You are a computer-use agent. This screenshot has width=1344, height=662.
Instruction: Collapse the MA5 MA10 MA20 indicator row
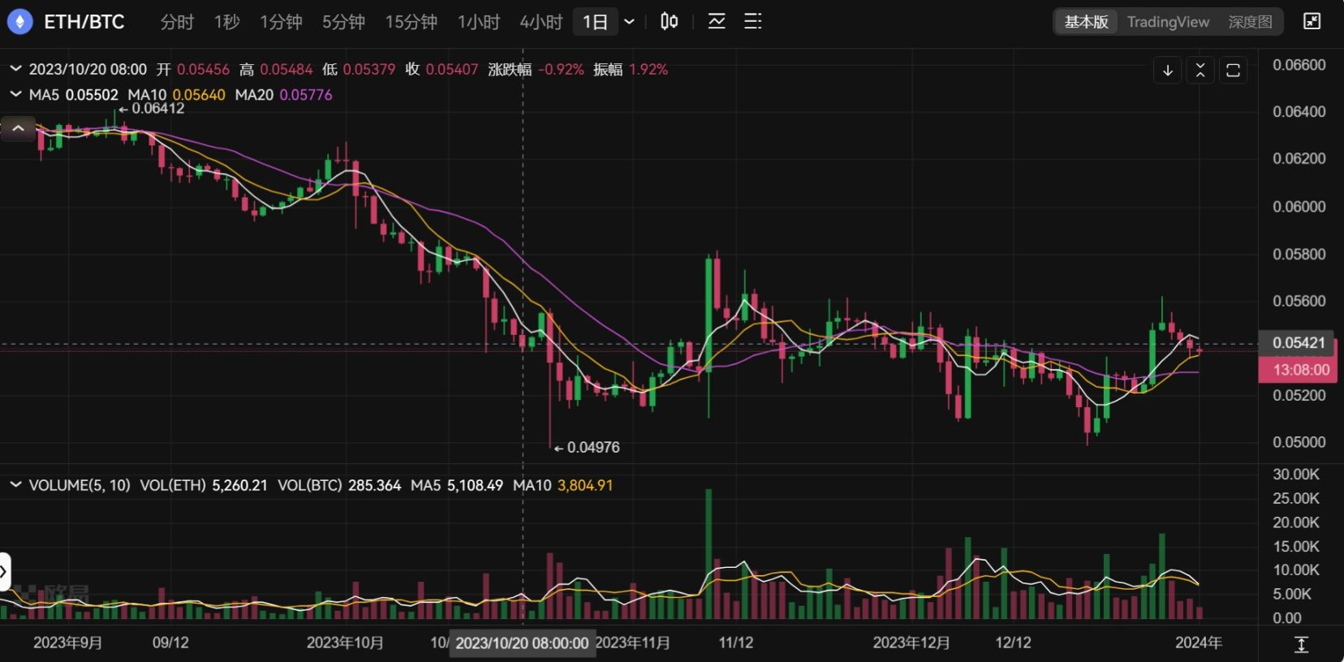pyautogui.click(x=15, y=95)
